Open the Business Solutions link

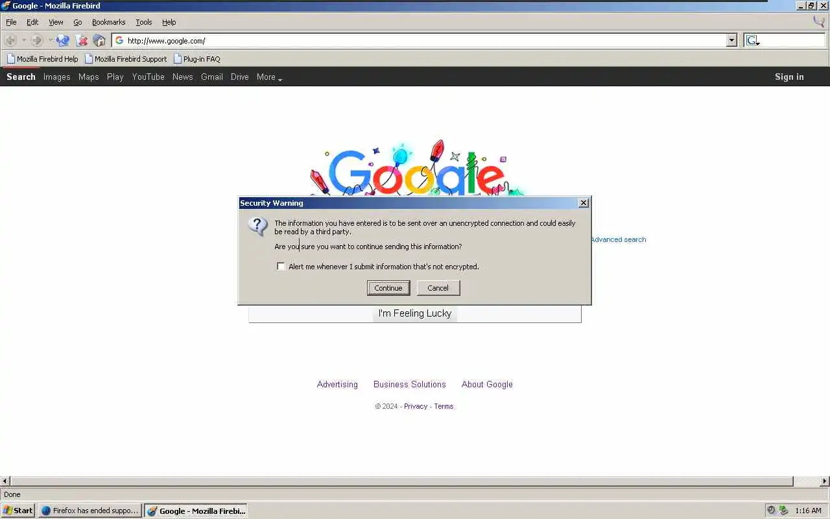coord(410,384)
